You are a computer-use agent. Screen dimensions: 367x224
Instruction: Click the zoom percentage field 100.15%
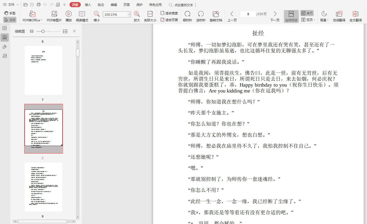[115, 14]
